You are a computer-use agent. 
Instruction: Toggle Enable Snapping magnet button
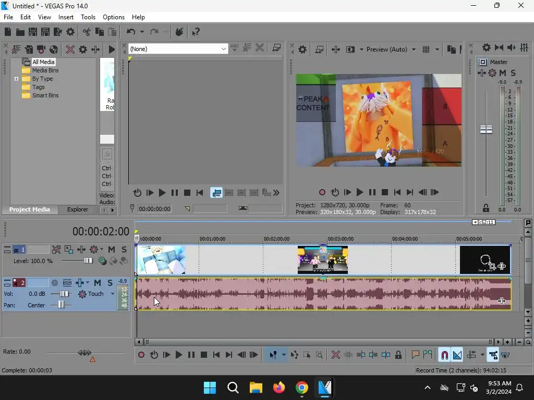pos(444,355)
